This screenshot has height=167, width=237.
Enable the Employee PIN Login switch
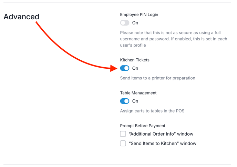pos(125,23)
